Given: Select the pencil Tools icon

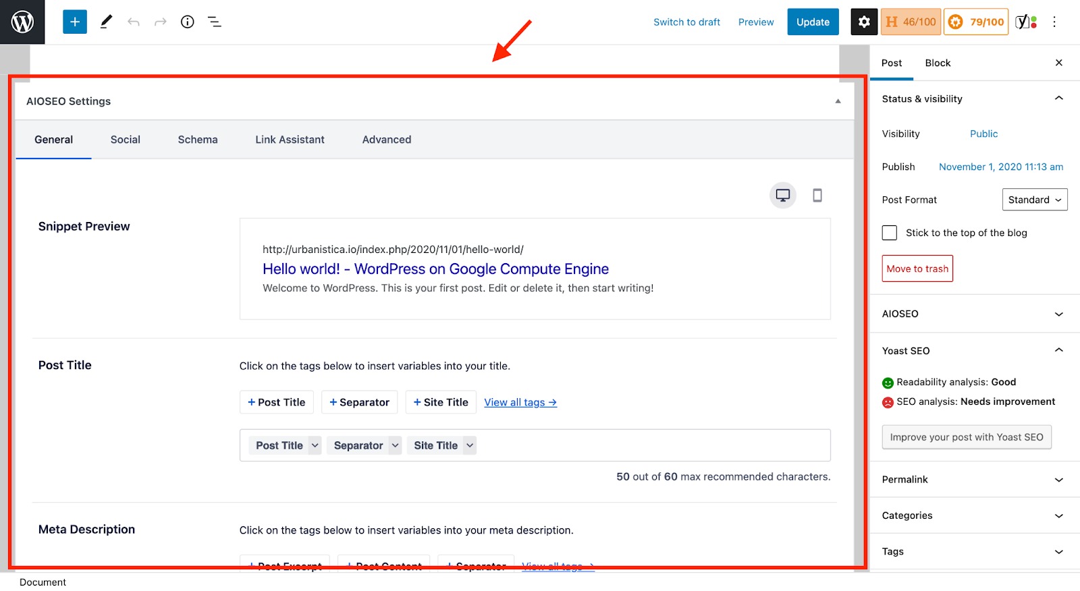Looking at the screenshot, I should (x=106, y=22).
